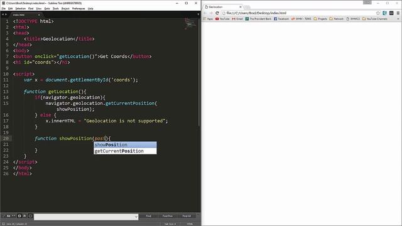Reload the page in Chrome
This screenshot has width=402, height=226.
click(217, 13)
